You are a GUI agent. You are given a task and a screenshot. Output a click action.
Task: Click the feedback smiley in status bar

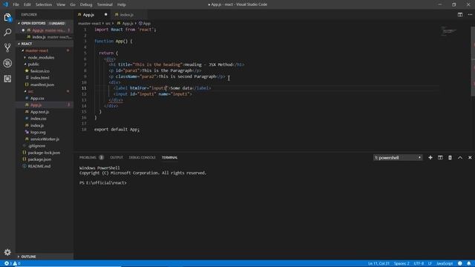pyautogui.click(x=460, y=263)
